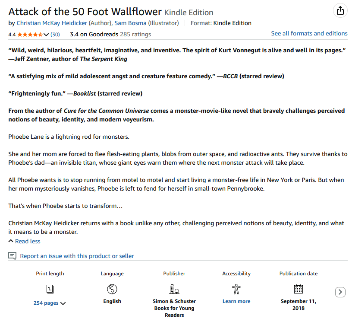Click Report an issue with this product
The height and width of the screenshot is (322, 352).
(x=77, y=256)
